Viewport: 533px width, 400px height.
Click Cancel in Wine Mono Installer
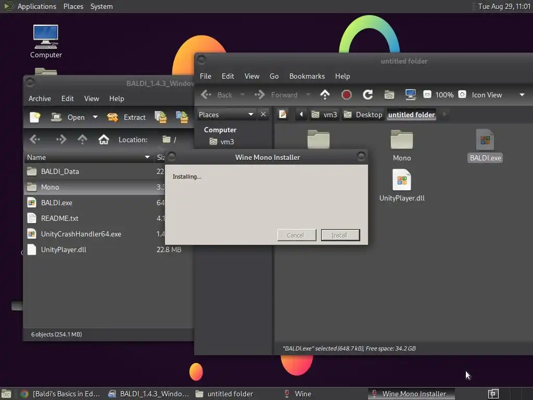[297, 235]
